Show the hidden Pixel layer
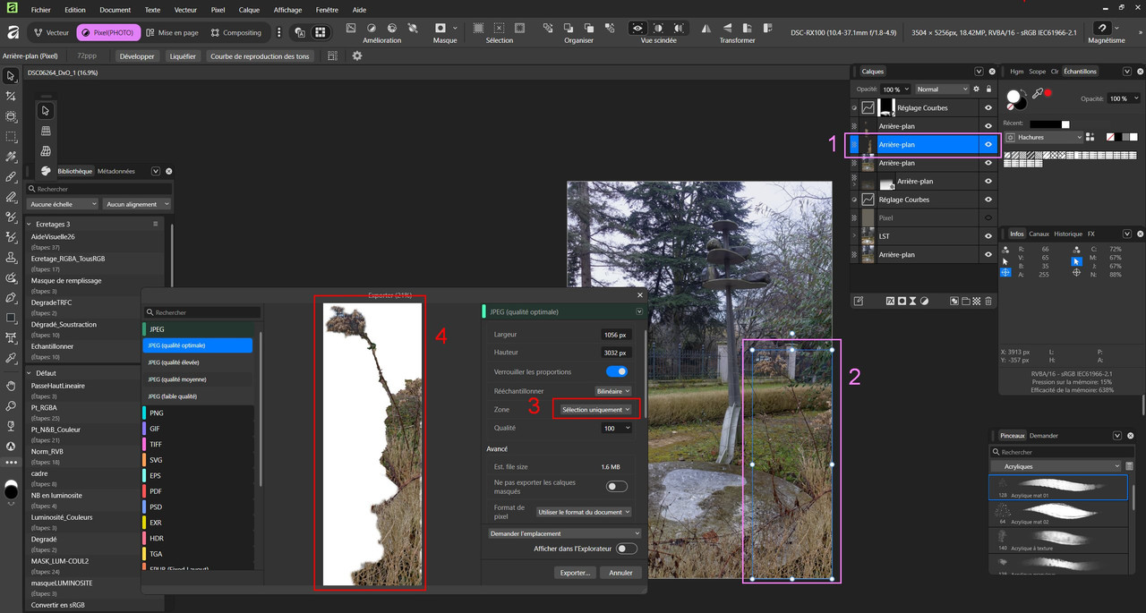The height and width of the screenshot is (613, 1146). [x=988, y=217]
